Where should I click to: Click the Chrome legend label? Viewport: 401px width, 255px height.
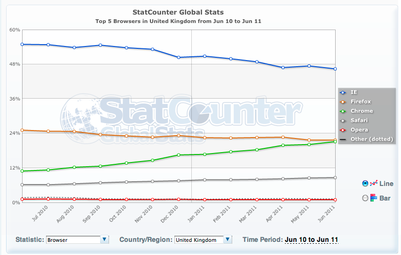coord(362,111)
